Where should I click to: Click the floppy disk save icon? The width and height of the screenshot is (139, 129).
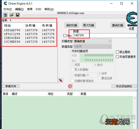coord(18,15)
